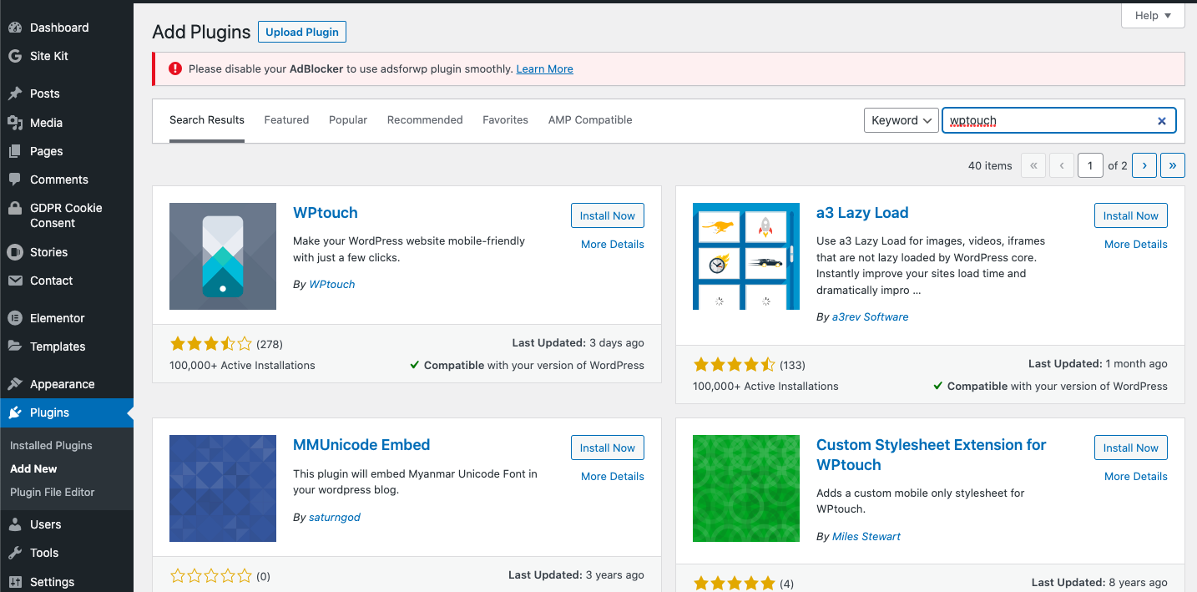1197x592 pixels.
Task: Click the "(133)" rating count for a3 Lazy Load
Action: tap(793, 365)
